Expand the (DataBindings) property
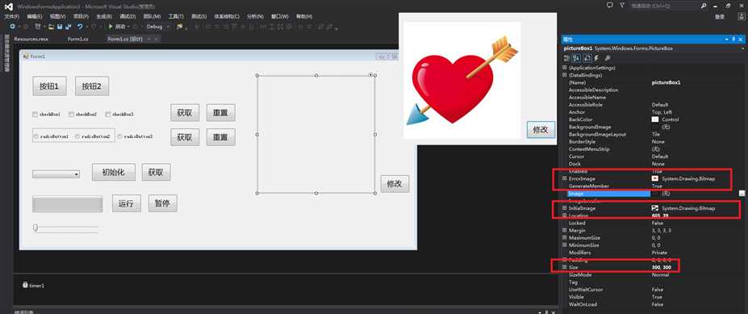This screenshot has width=748, height=314. pos(564,75)
